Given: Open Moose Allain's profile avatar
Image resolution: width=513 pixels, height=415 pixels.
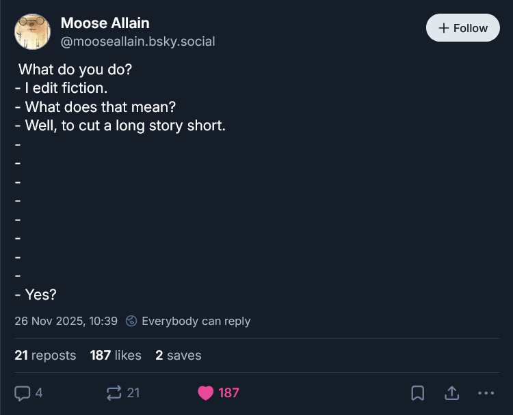Looking at the screenshot, I should [32, 31].
